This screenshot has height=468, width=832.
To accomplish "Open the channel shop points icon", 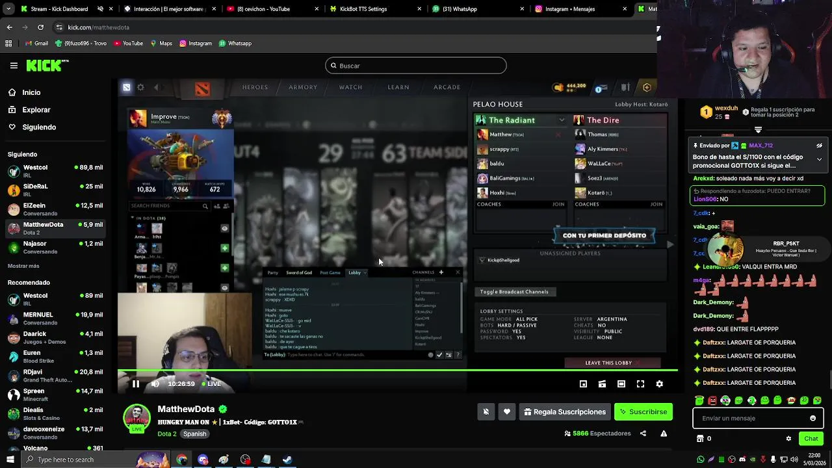I will [700, 439].
